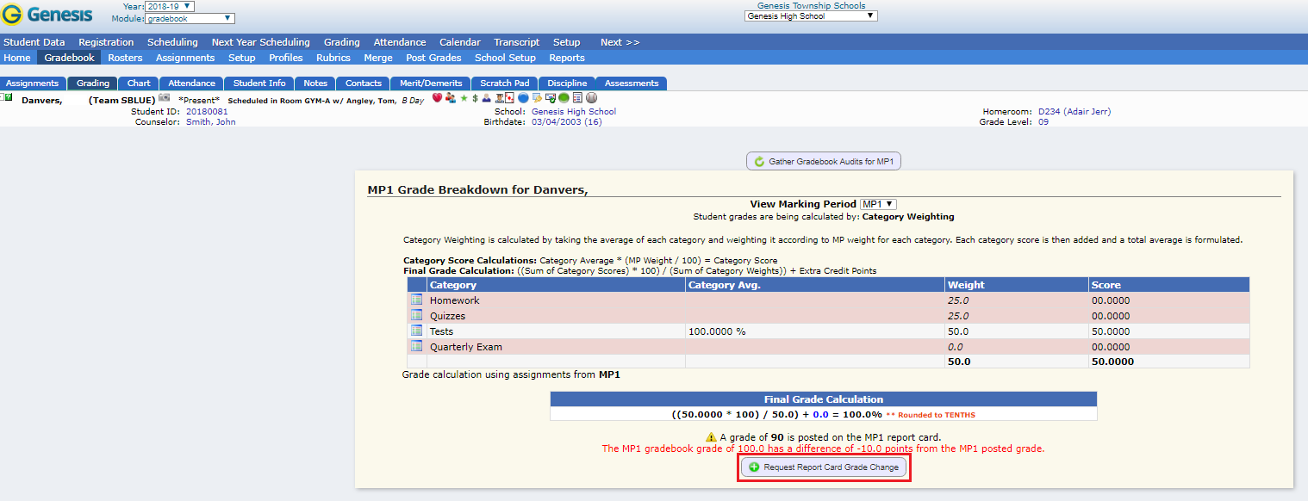Click Request Report Card Grade Change

(x=823, y=467)
